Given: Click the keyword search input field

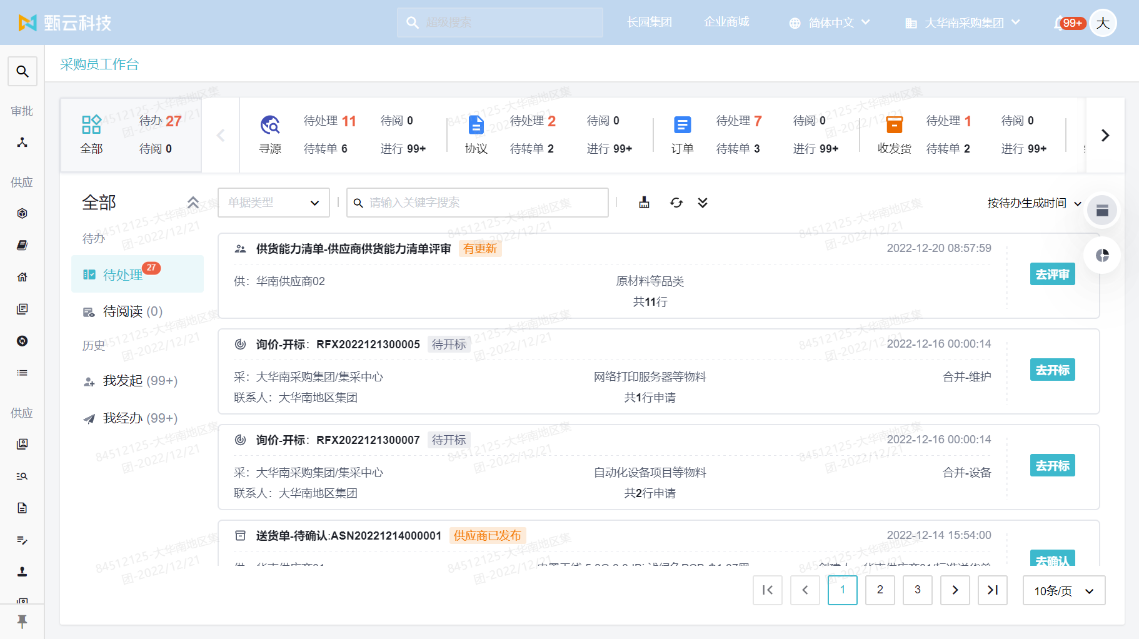Looking at the screenshot, I should [x=478, y=203].
